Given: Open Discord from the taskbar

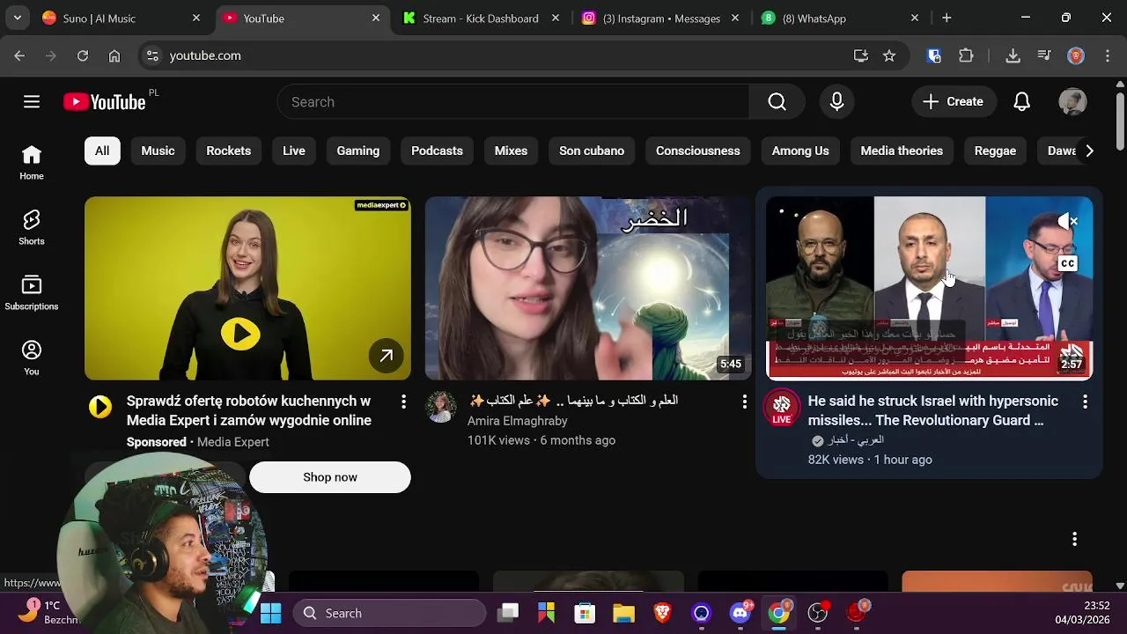Looking at the screenshot, I should click(x=740, y=613).
